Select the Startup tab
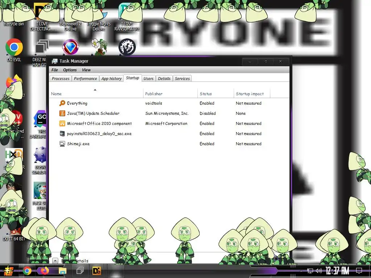This screenshot has height=278, width=371. coord(133,78)
